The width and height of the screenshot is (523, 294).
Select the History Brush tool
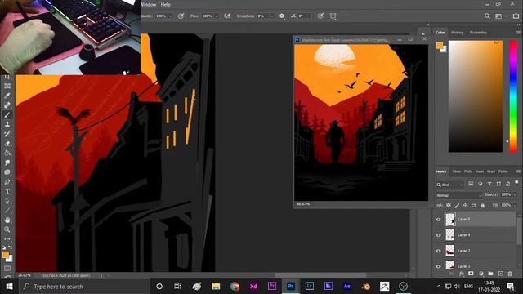pyautogui.click(x=7, y=134)
